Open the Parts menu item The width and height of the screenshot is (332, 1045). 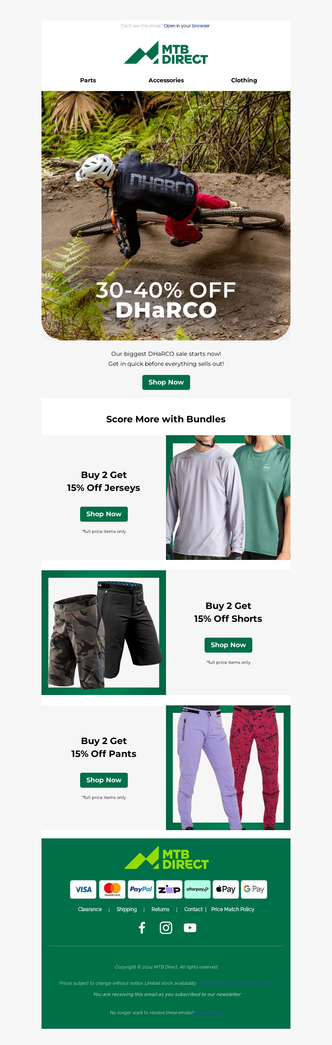pos(88,80)
